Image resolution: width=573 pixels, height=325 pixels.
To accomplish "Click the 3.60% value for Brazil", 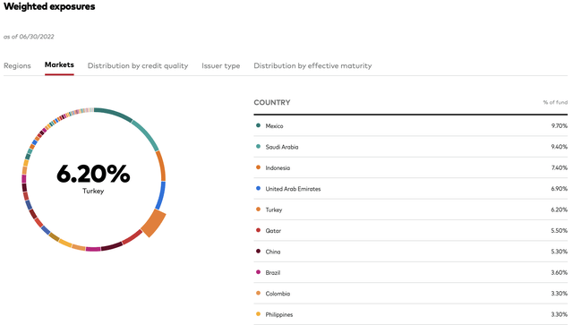I will (559, 273).
